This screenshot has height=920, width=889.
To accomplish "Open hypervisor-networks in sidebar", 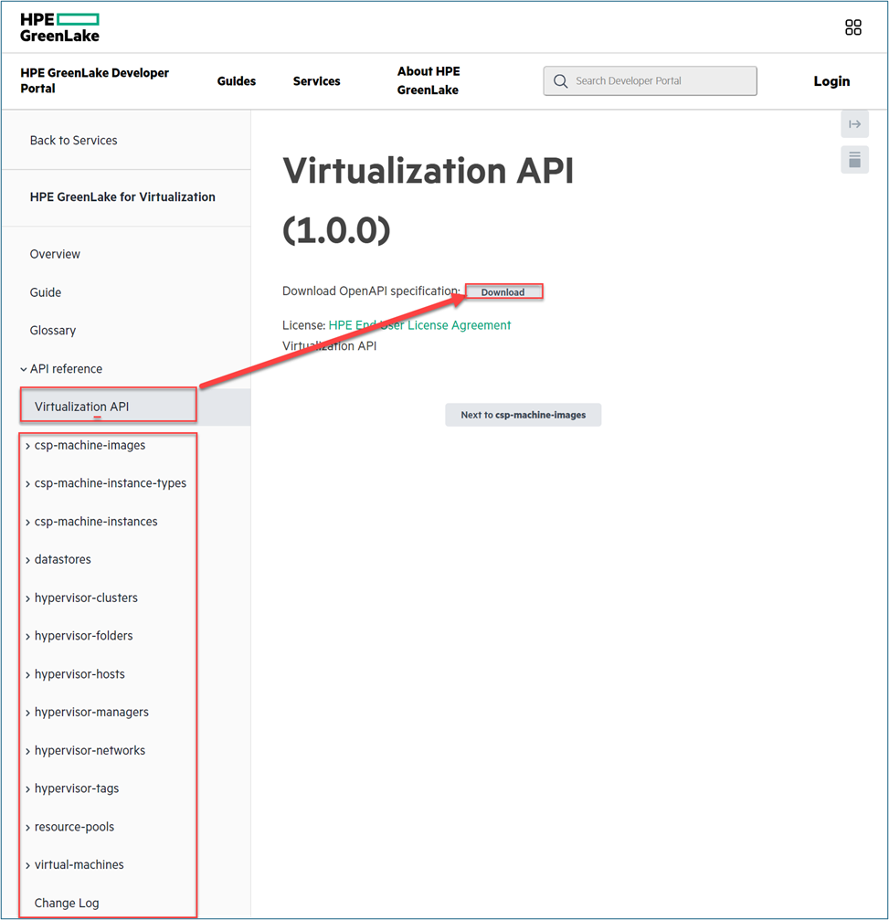I will pyautogui.click(x=90, y=750).
